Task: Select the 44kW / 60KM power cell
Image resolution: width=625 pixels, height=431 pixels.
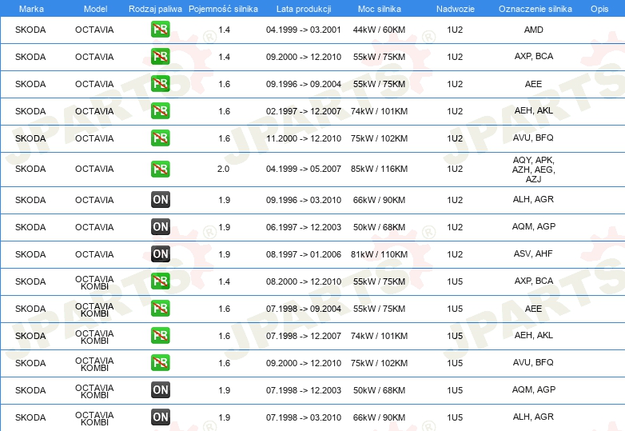Action: (379, 30)
